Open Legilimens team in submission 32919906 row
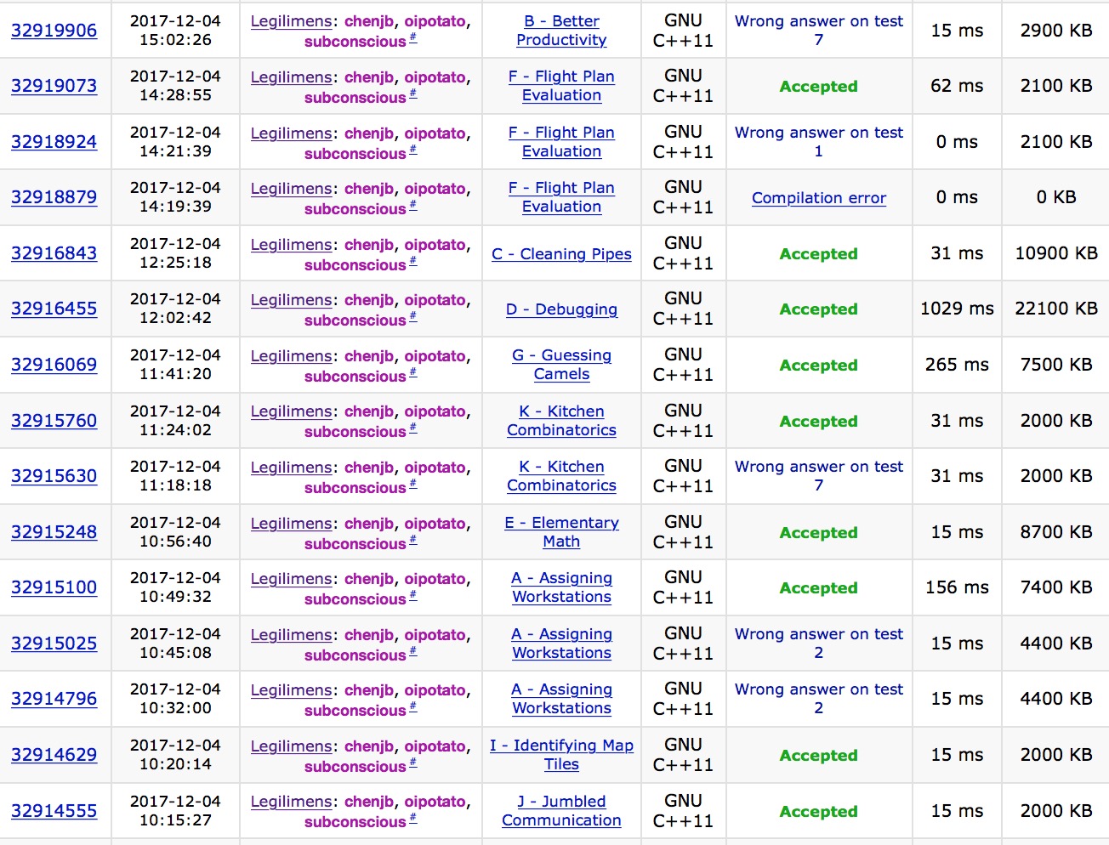This screenshot has height=845, width=1109. pos(291,21)
